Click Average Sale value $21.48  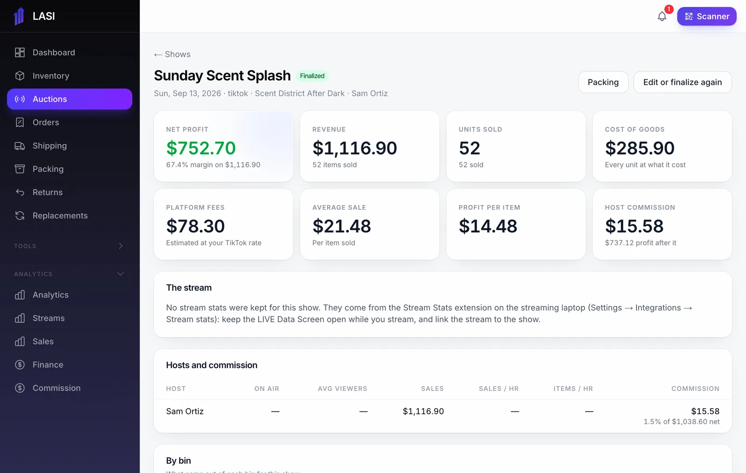click(342, 226)
